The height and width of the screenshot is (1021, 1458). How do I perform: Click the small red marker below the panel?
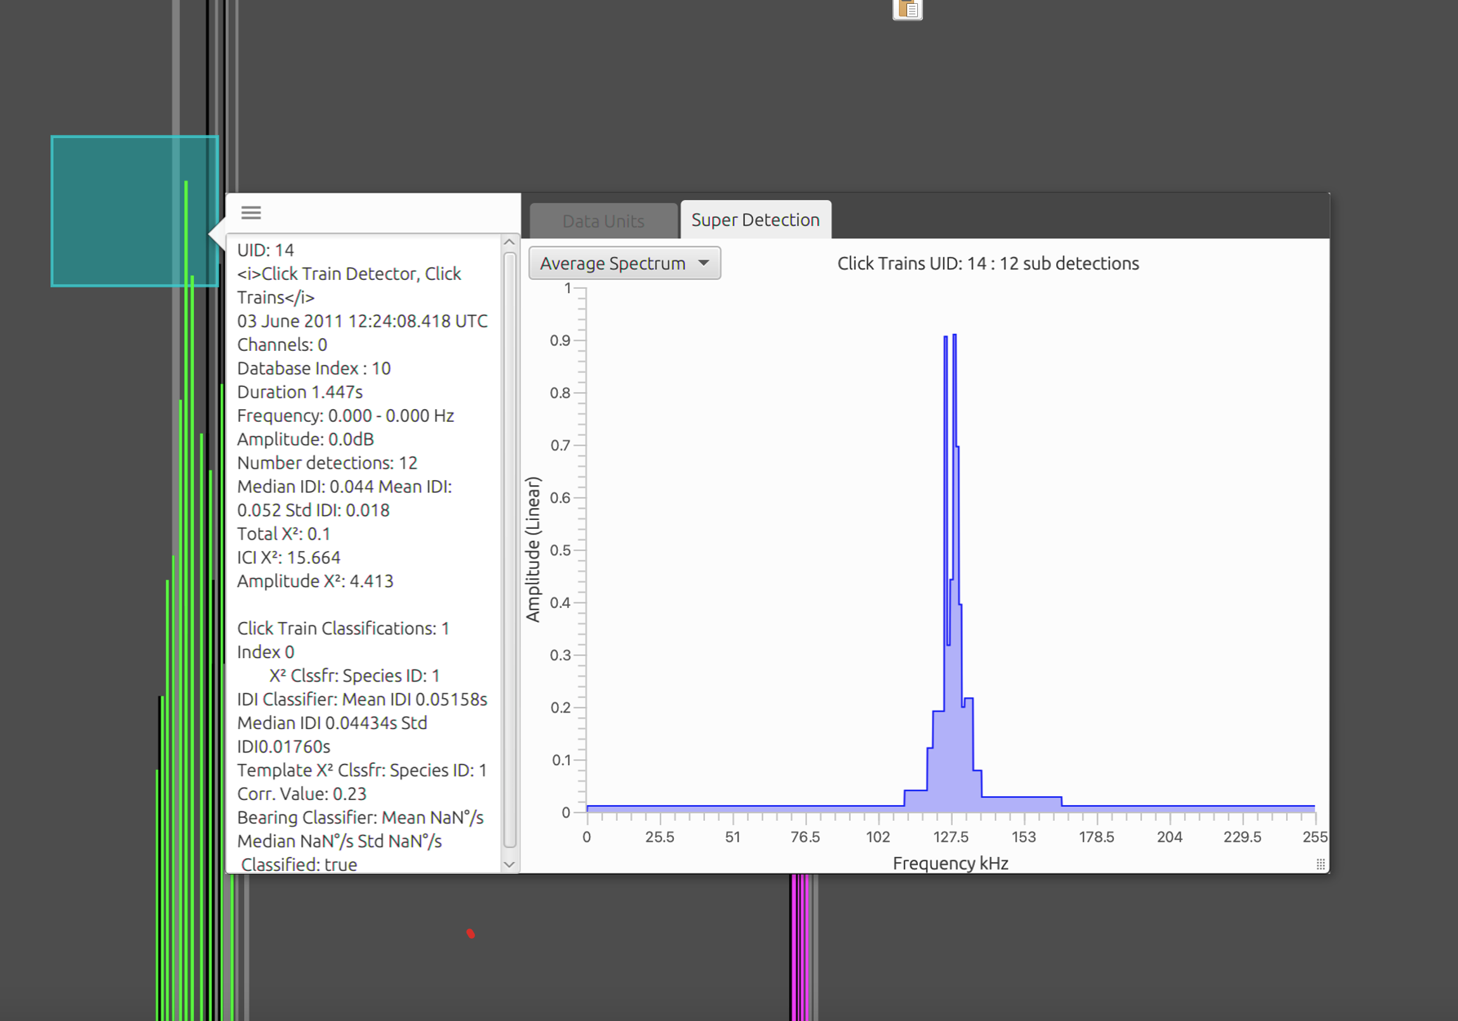pos(470,934)
